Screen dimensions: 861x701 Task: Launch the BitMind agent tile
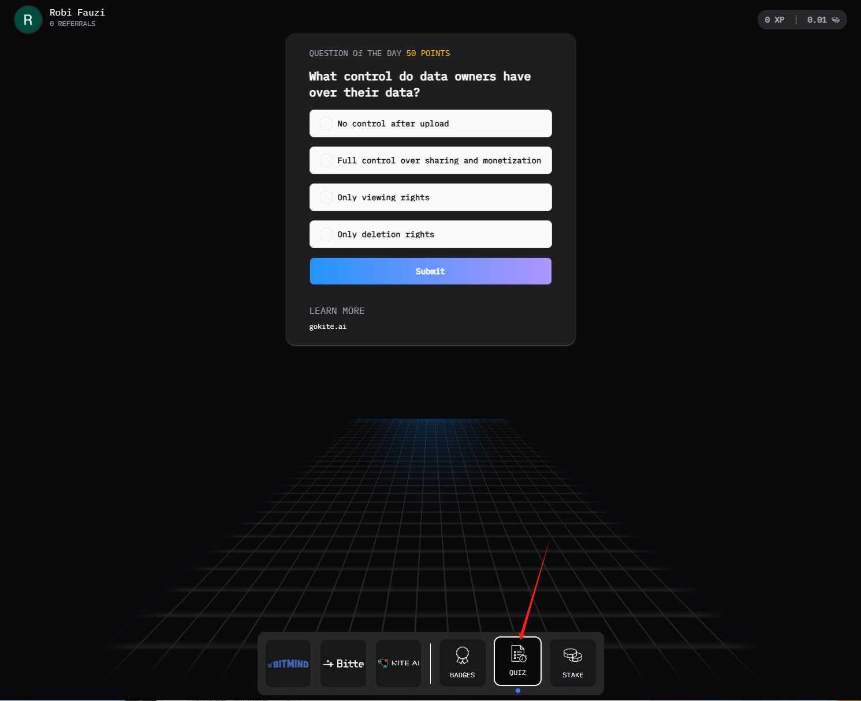[x=288, y=663]
